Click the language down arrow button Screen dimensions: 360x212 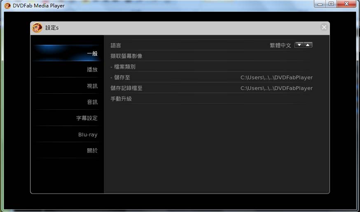pos(299,45)
